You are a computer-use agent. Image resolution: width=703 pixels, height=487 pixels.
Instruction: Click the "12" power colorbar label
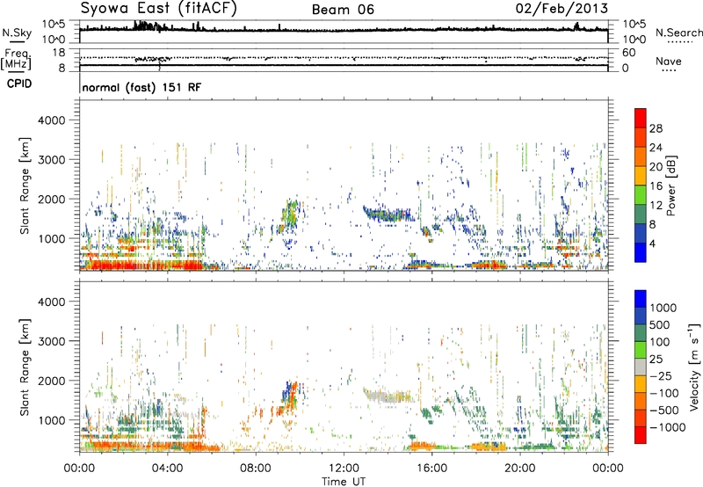[656, 206]
